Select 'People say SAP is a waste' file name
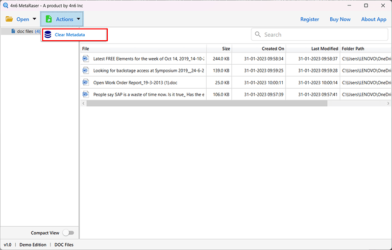This screenshot has height=250, width=392. [149, 95]
